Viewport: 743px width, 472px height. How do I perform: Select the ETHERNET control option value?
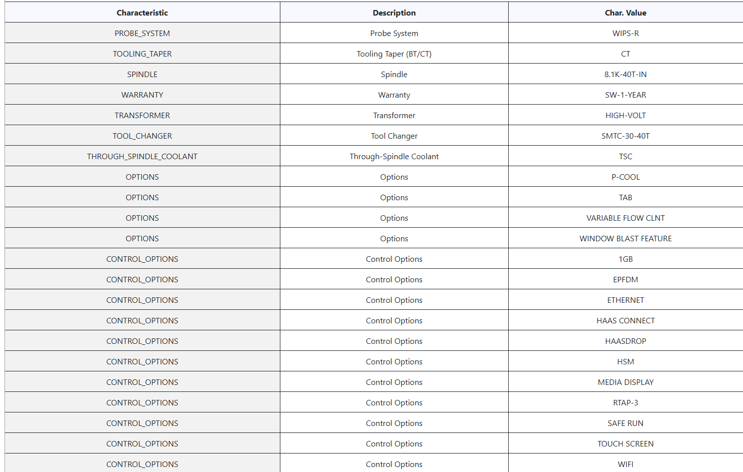coord(625,300)
